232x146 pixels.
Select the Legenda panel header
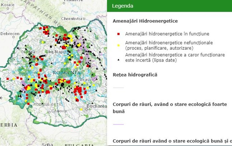(x=169, y=6)
